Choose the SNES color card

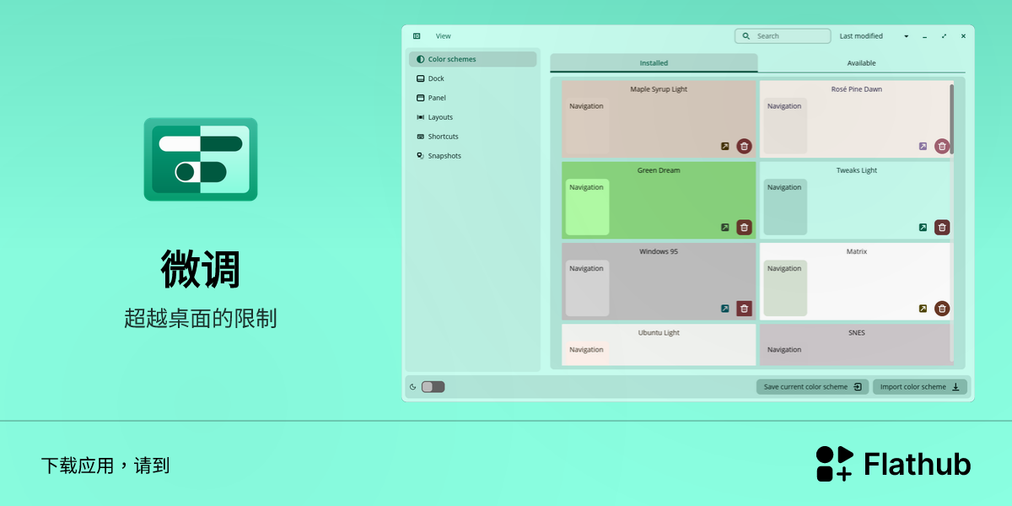[x=856, y=345]
